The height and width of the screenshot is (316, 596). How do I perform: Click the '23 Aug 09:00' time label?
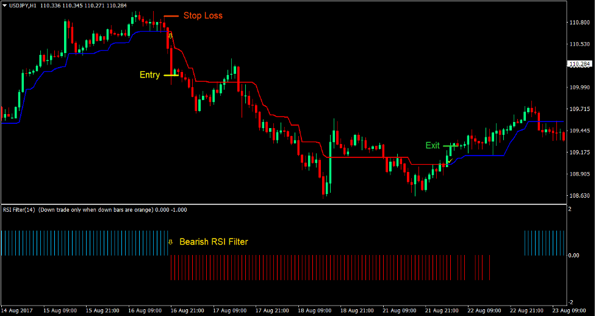click(x=569, y=311)
